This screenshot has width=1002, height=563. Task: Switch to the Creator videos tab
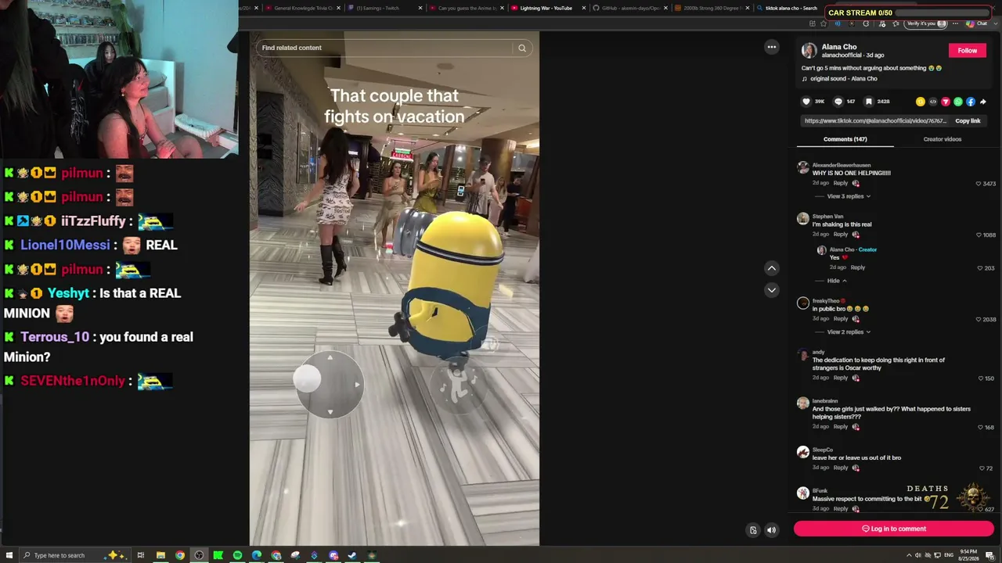click(943, 139)
